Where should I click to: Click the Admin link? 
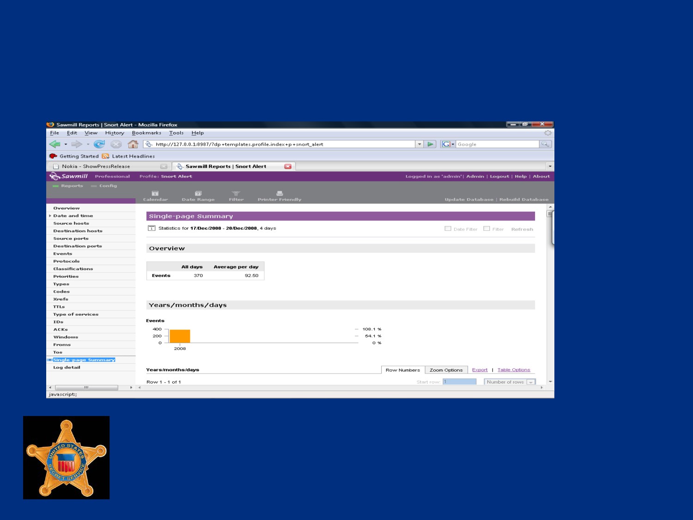[475, 176]
